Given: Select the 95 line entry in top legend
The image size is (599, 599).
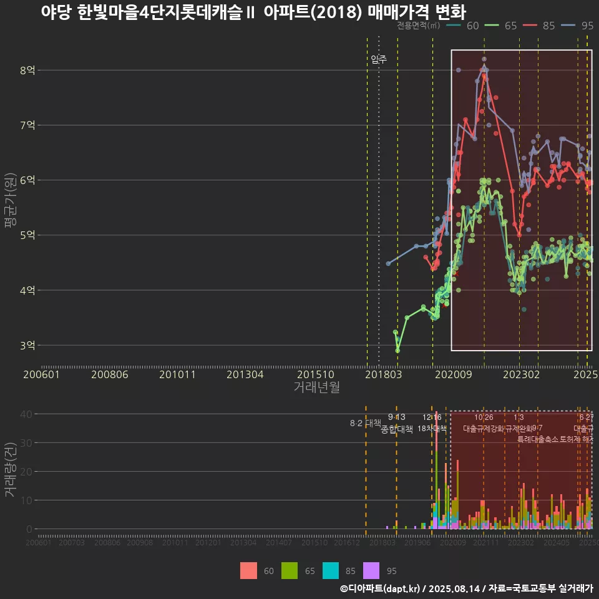Looking at the screenshot, I should point(577,26).
